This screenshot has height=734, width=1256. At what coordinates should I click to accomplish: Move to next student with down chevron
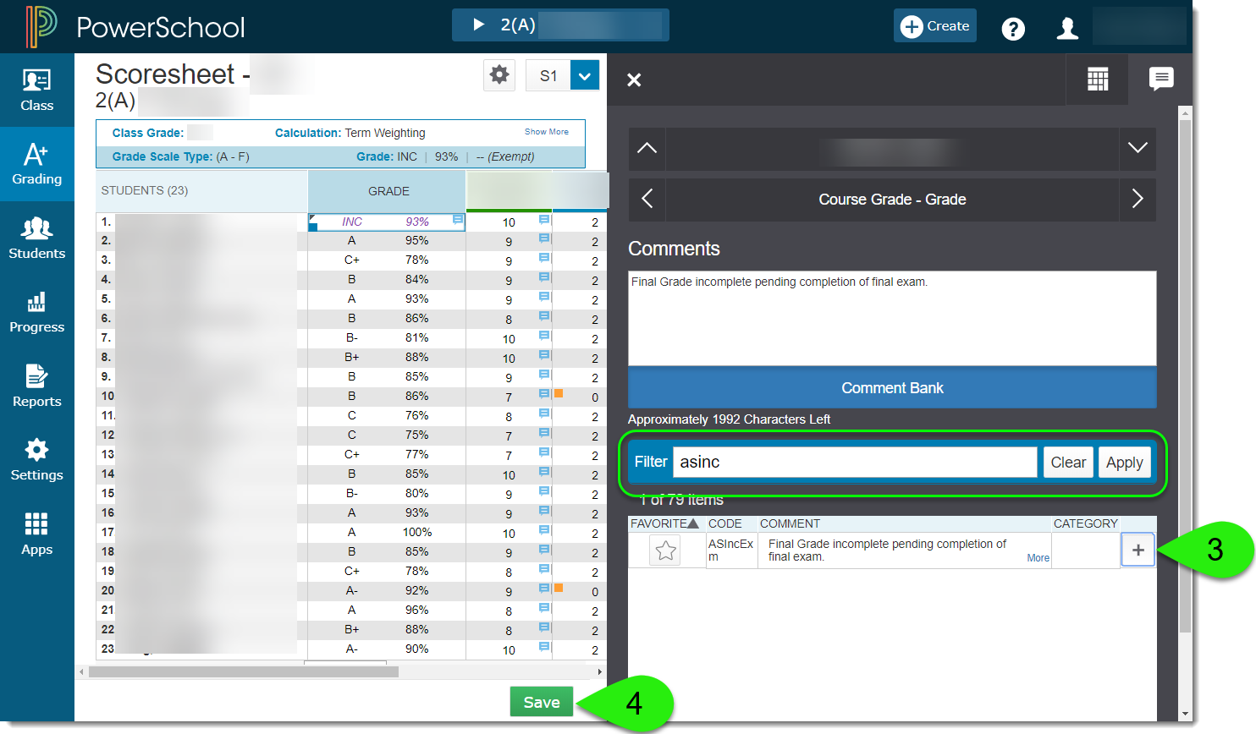click(1137, 149)
